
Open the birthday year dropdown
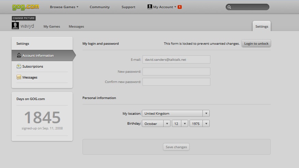(199, 124)
